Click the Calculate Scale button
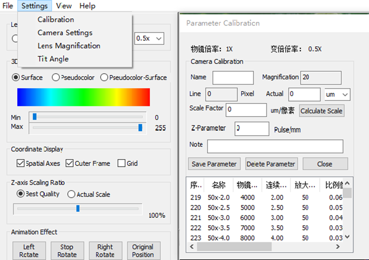 [x=322, y=111]
